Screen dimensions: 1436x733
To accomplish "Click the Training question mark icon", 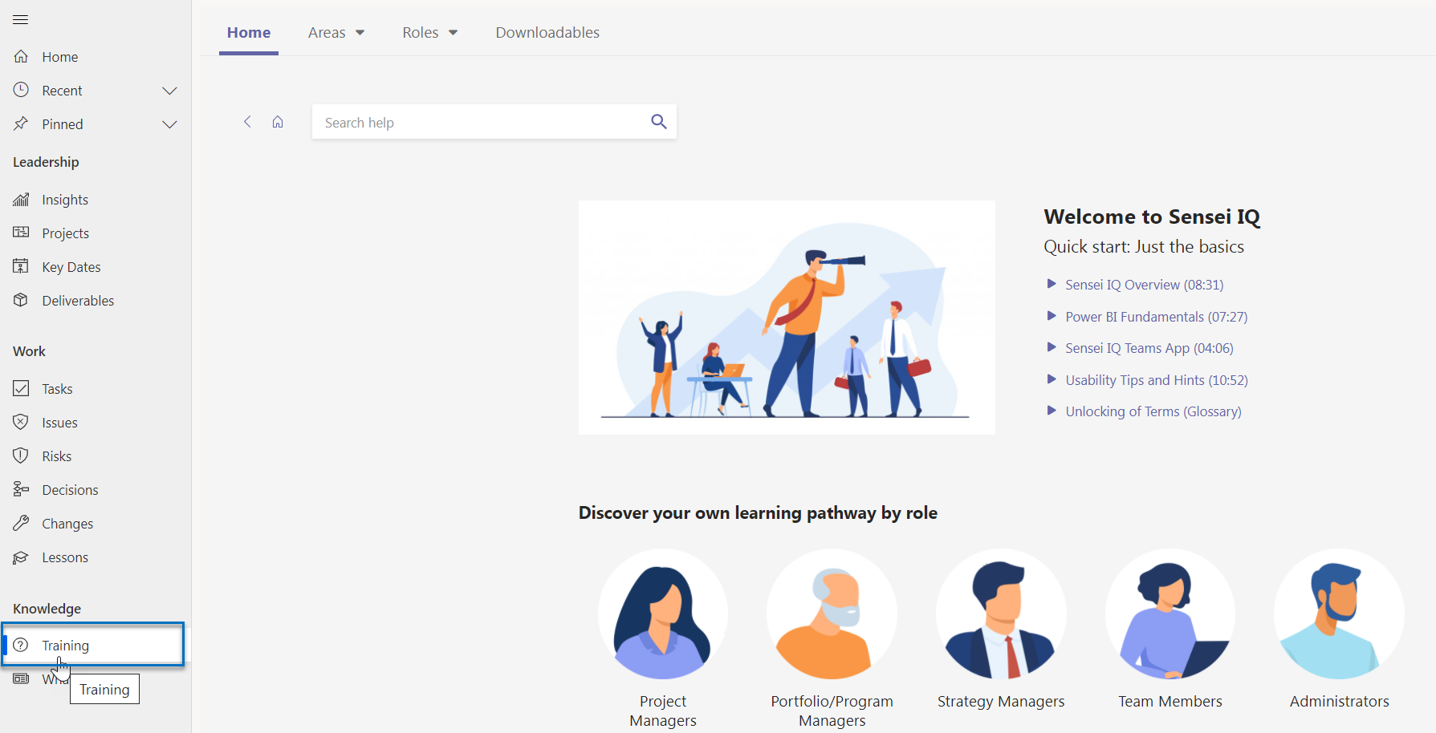I will (x=21, y=645).
